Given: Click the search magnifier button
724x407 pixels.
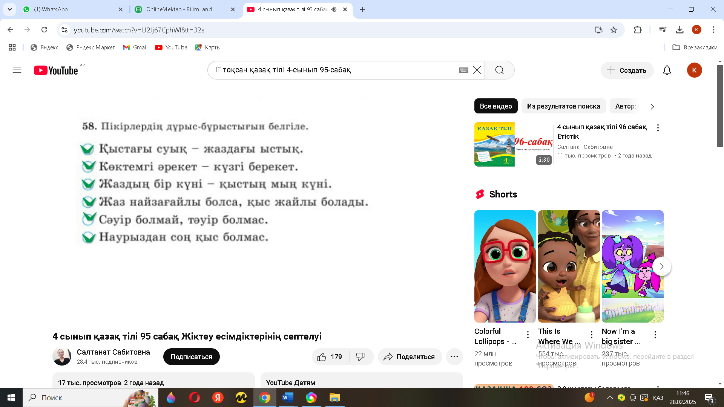Looking at the screenshot, I should point(499,70).
